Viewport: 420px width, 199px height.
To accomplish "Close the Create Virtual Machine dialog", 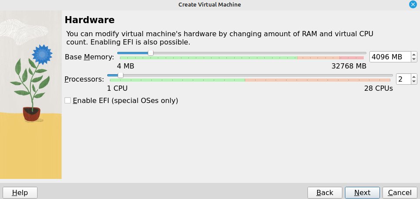I will point(413,4).
